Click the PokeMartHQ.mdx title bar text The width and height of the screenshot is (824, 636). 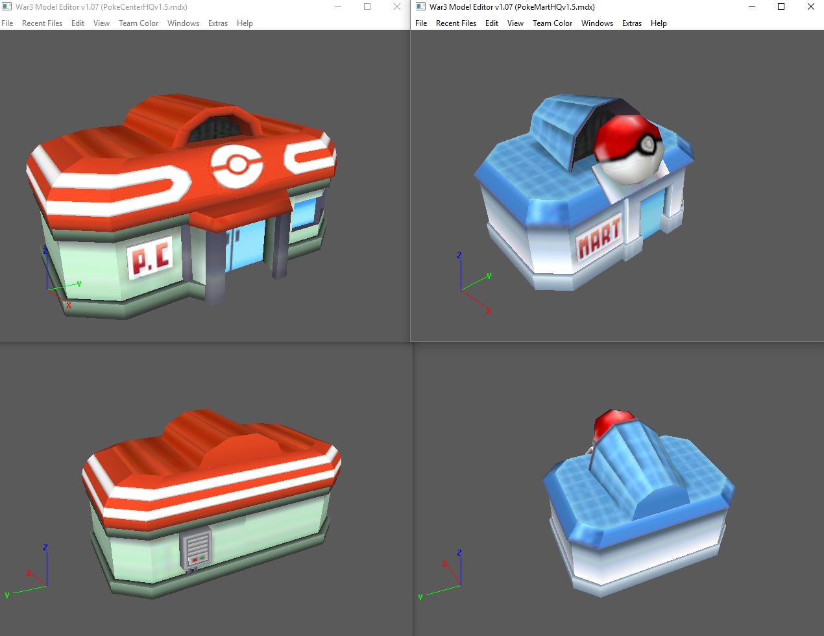512,6
